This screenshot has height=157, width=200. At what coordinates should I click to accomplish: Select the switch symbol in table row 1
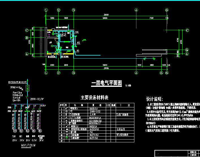[x=66, y=109]
